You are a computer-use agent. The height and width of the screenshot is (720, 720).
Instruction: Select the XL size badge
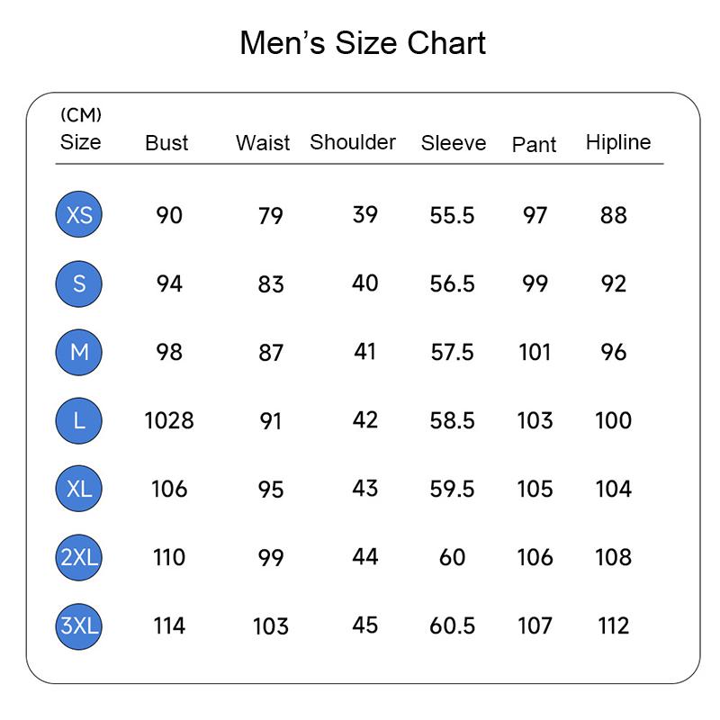[79, 489]
